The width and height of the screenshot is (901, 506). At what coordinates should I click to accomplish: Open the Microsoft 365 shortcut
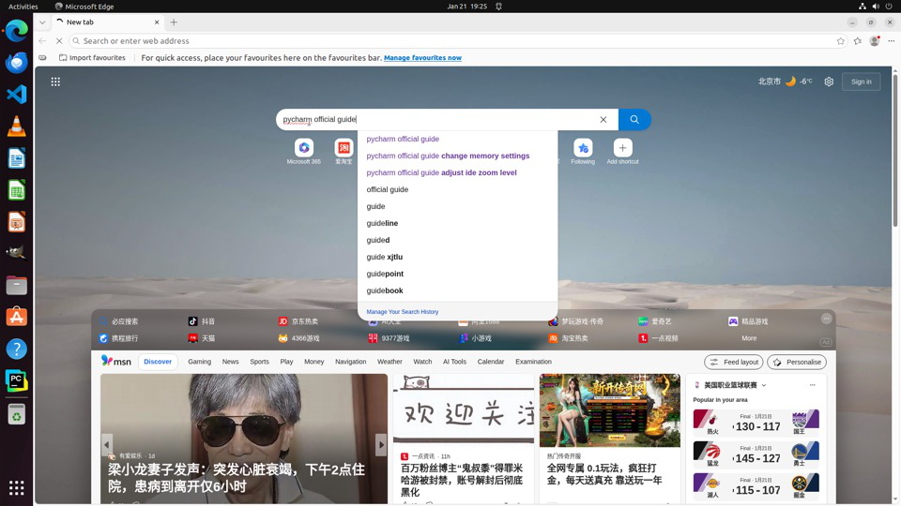coord(303,152)
